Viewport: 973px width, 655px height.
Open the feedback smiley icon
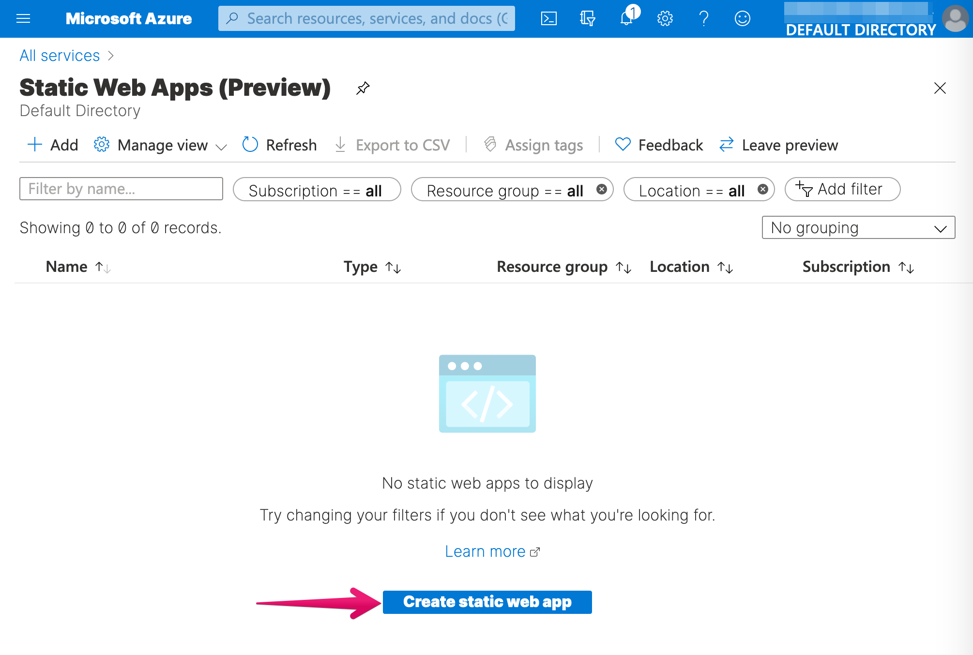pyautogui.click(x=743, y=18)
